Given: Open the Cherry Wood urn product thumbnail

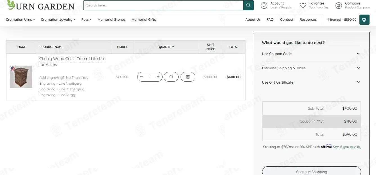Looking at the screenshot, I should (21, 77).
